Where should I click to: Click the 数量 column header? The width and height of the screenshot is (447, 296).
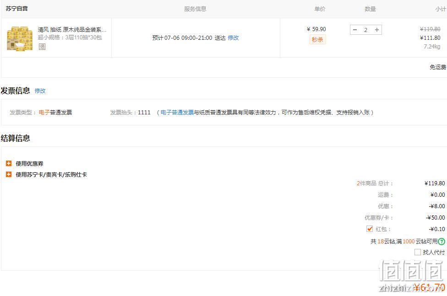tap(370, 9)
